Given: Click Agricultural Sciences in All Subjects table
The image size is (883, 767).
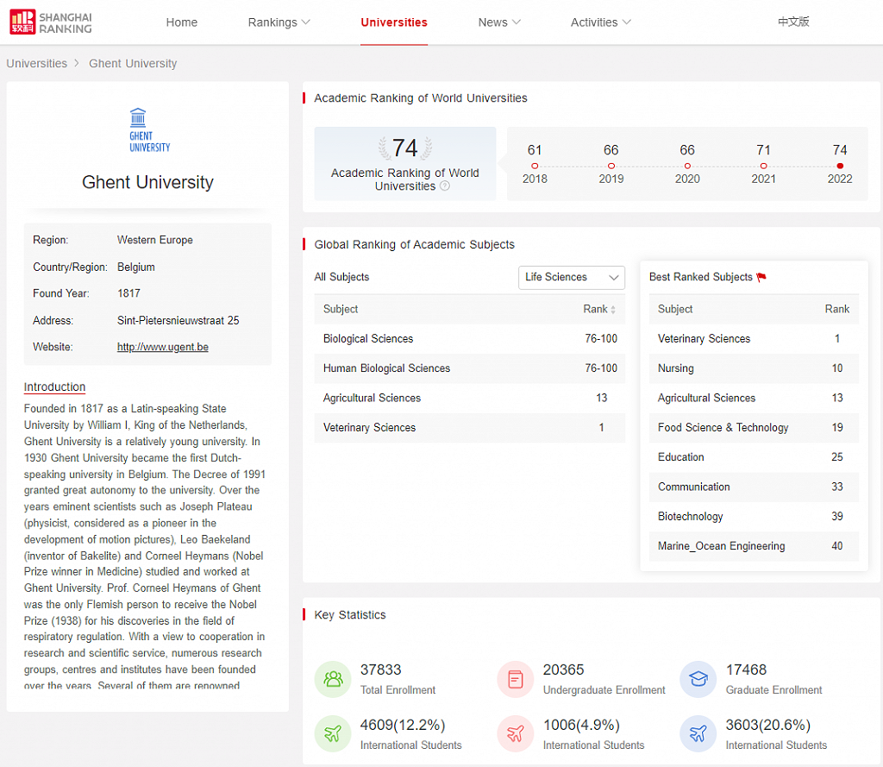Looking at the screenshot, I should click(x=372, y=398).
